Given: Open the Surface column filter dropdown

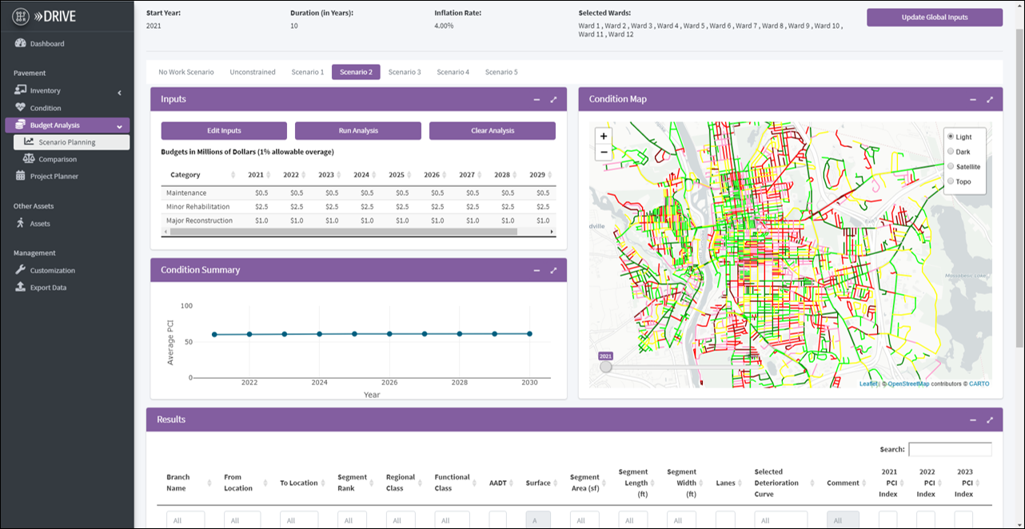Looking at the screenshot, I should click(536, 519).
